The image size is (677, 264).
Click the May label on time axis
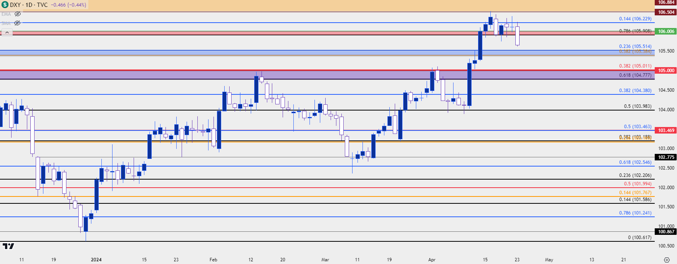point(549,260)
